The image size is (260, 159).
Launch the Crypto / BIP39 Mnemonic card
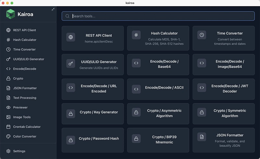(158, 140)
